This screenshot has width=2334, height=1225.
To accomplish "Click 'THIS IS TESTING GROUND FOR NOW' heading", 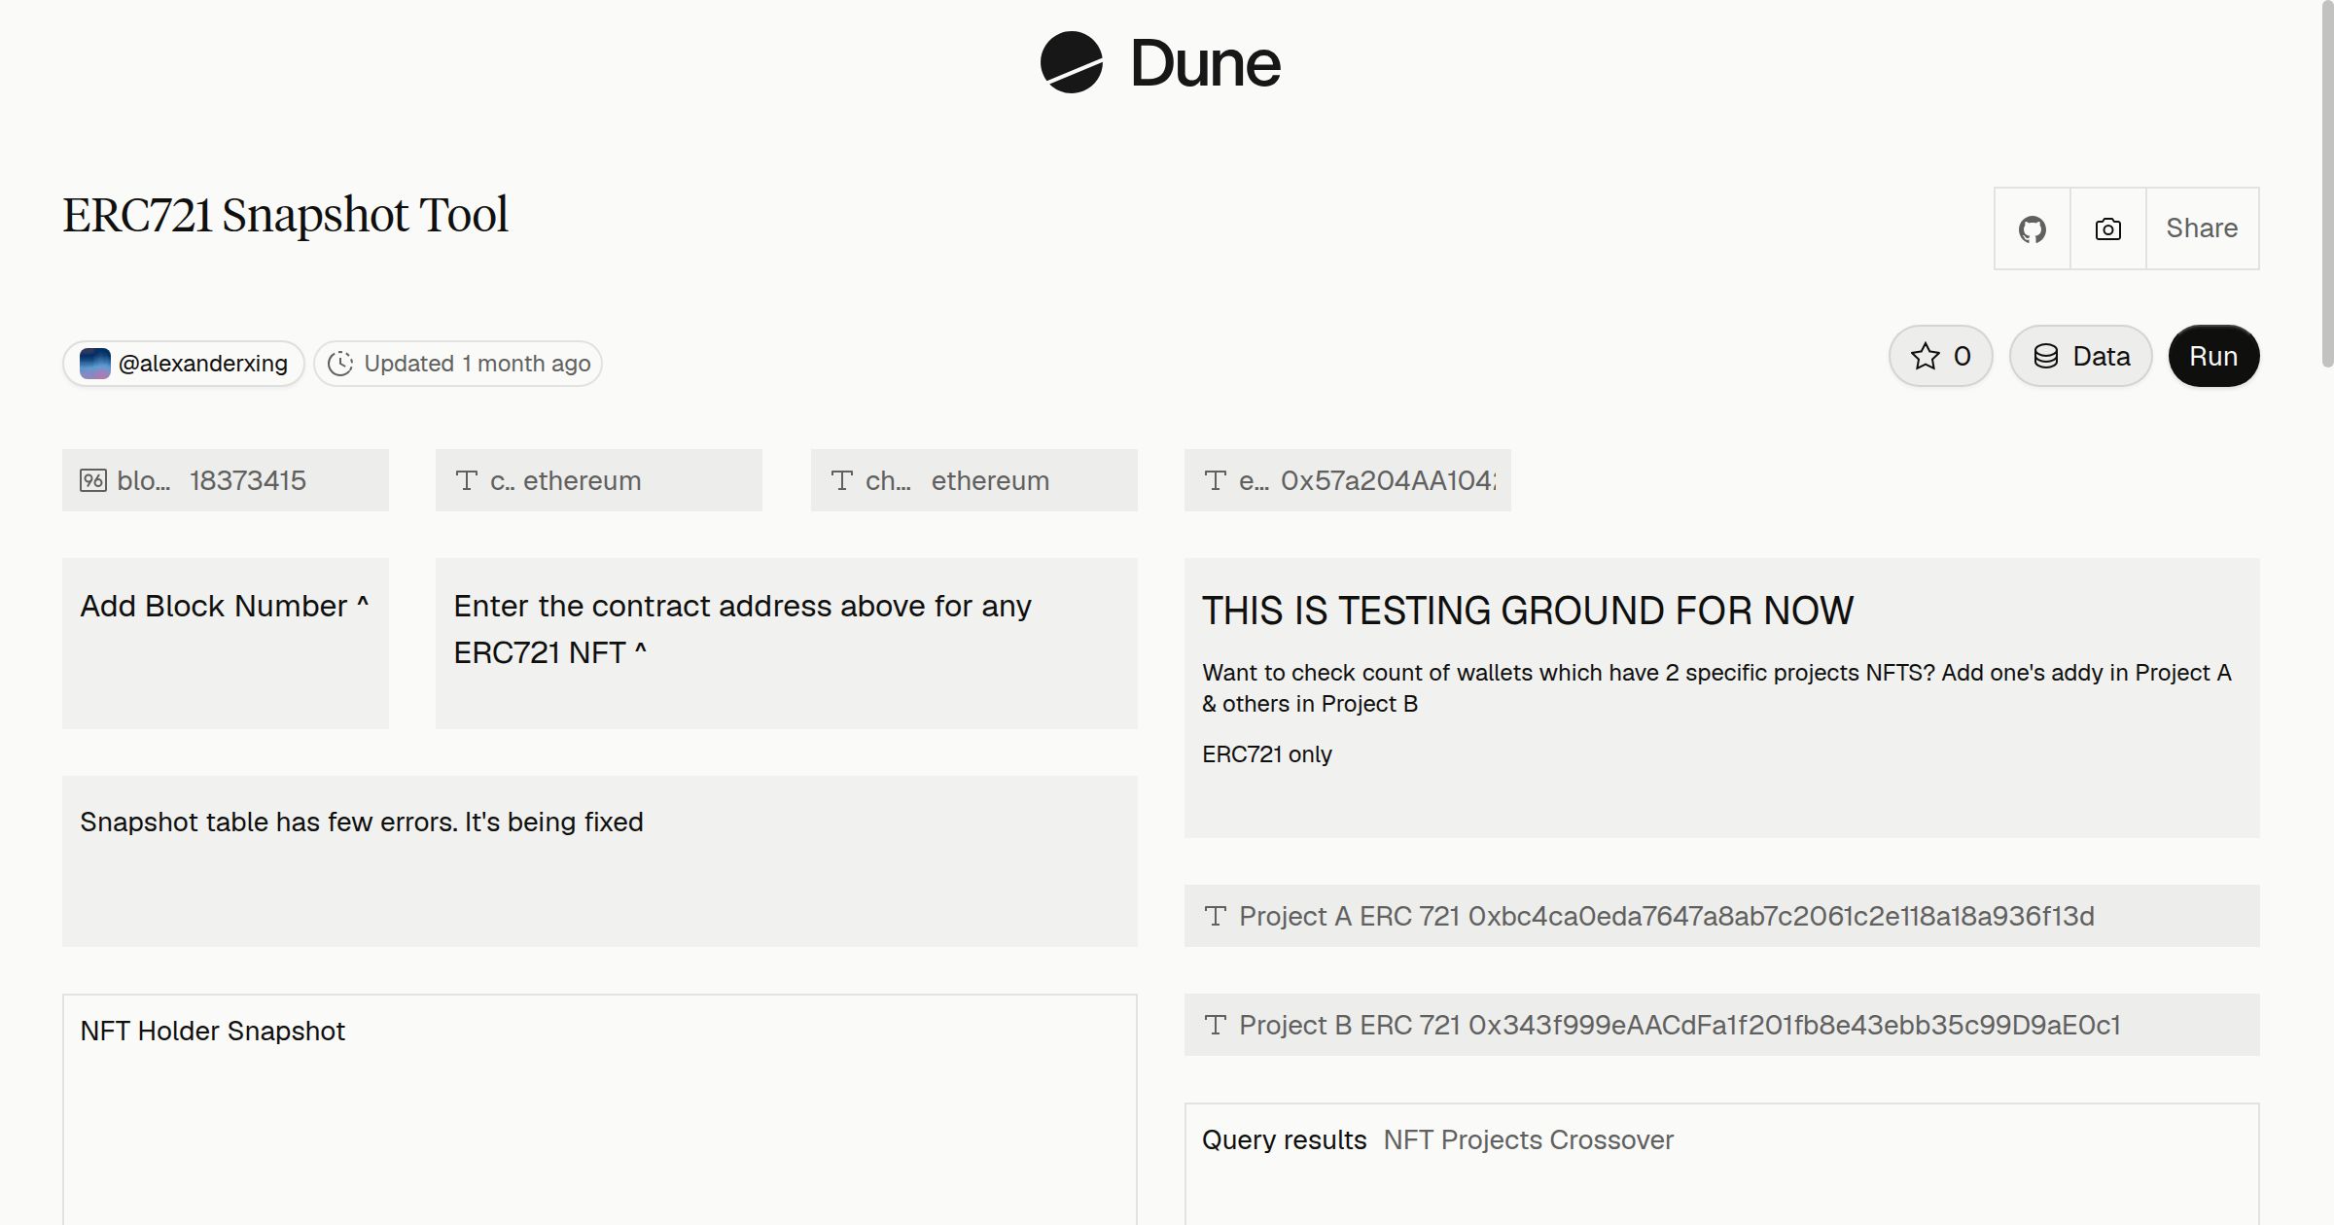I will pos(1528,611).
